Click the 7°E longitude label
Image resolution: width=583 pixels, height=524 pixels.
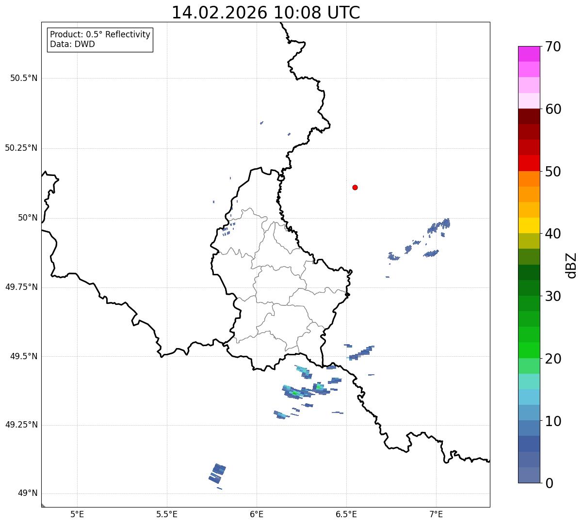click(436, 514)
